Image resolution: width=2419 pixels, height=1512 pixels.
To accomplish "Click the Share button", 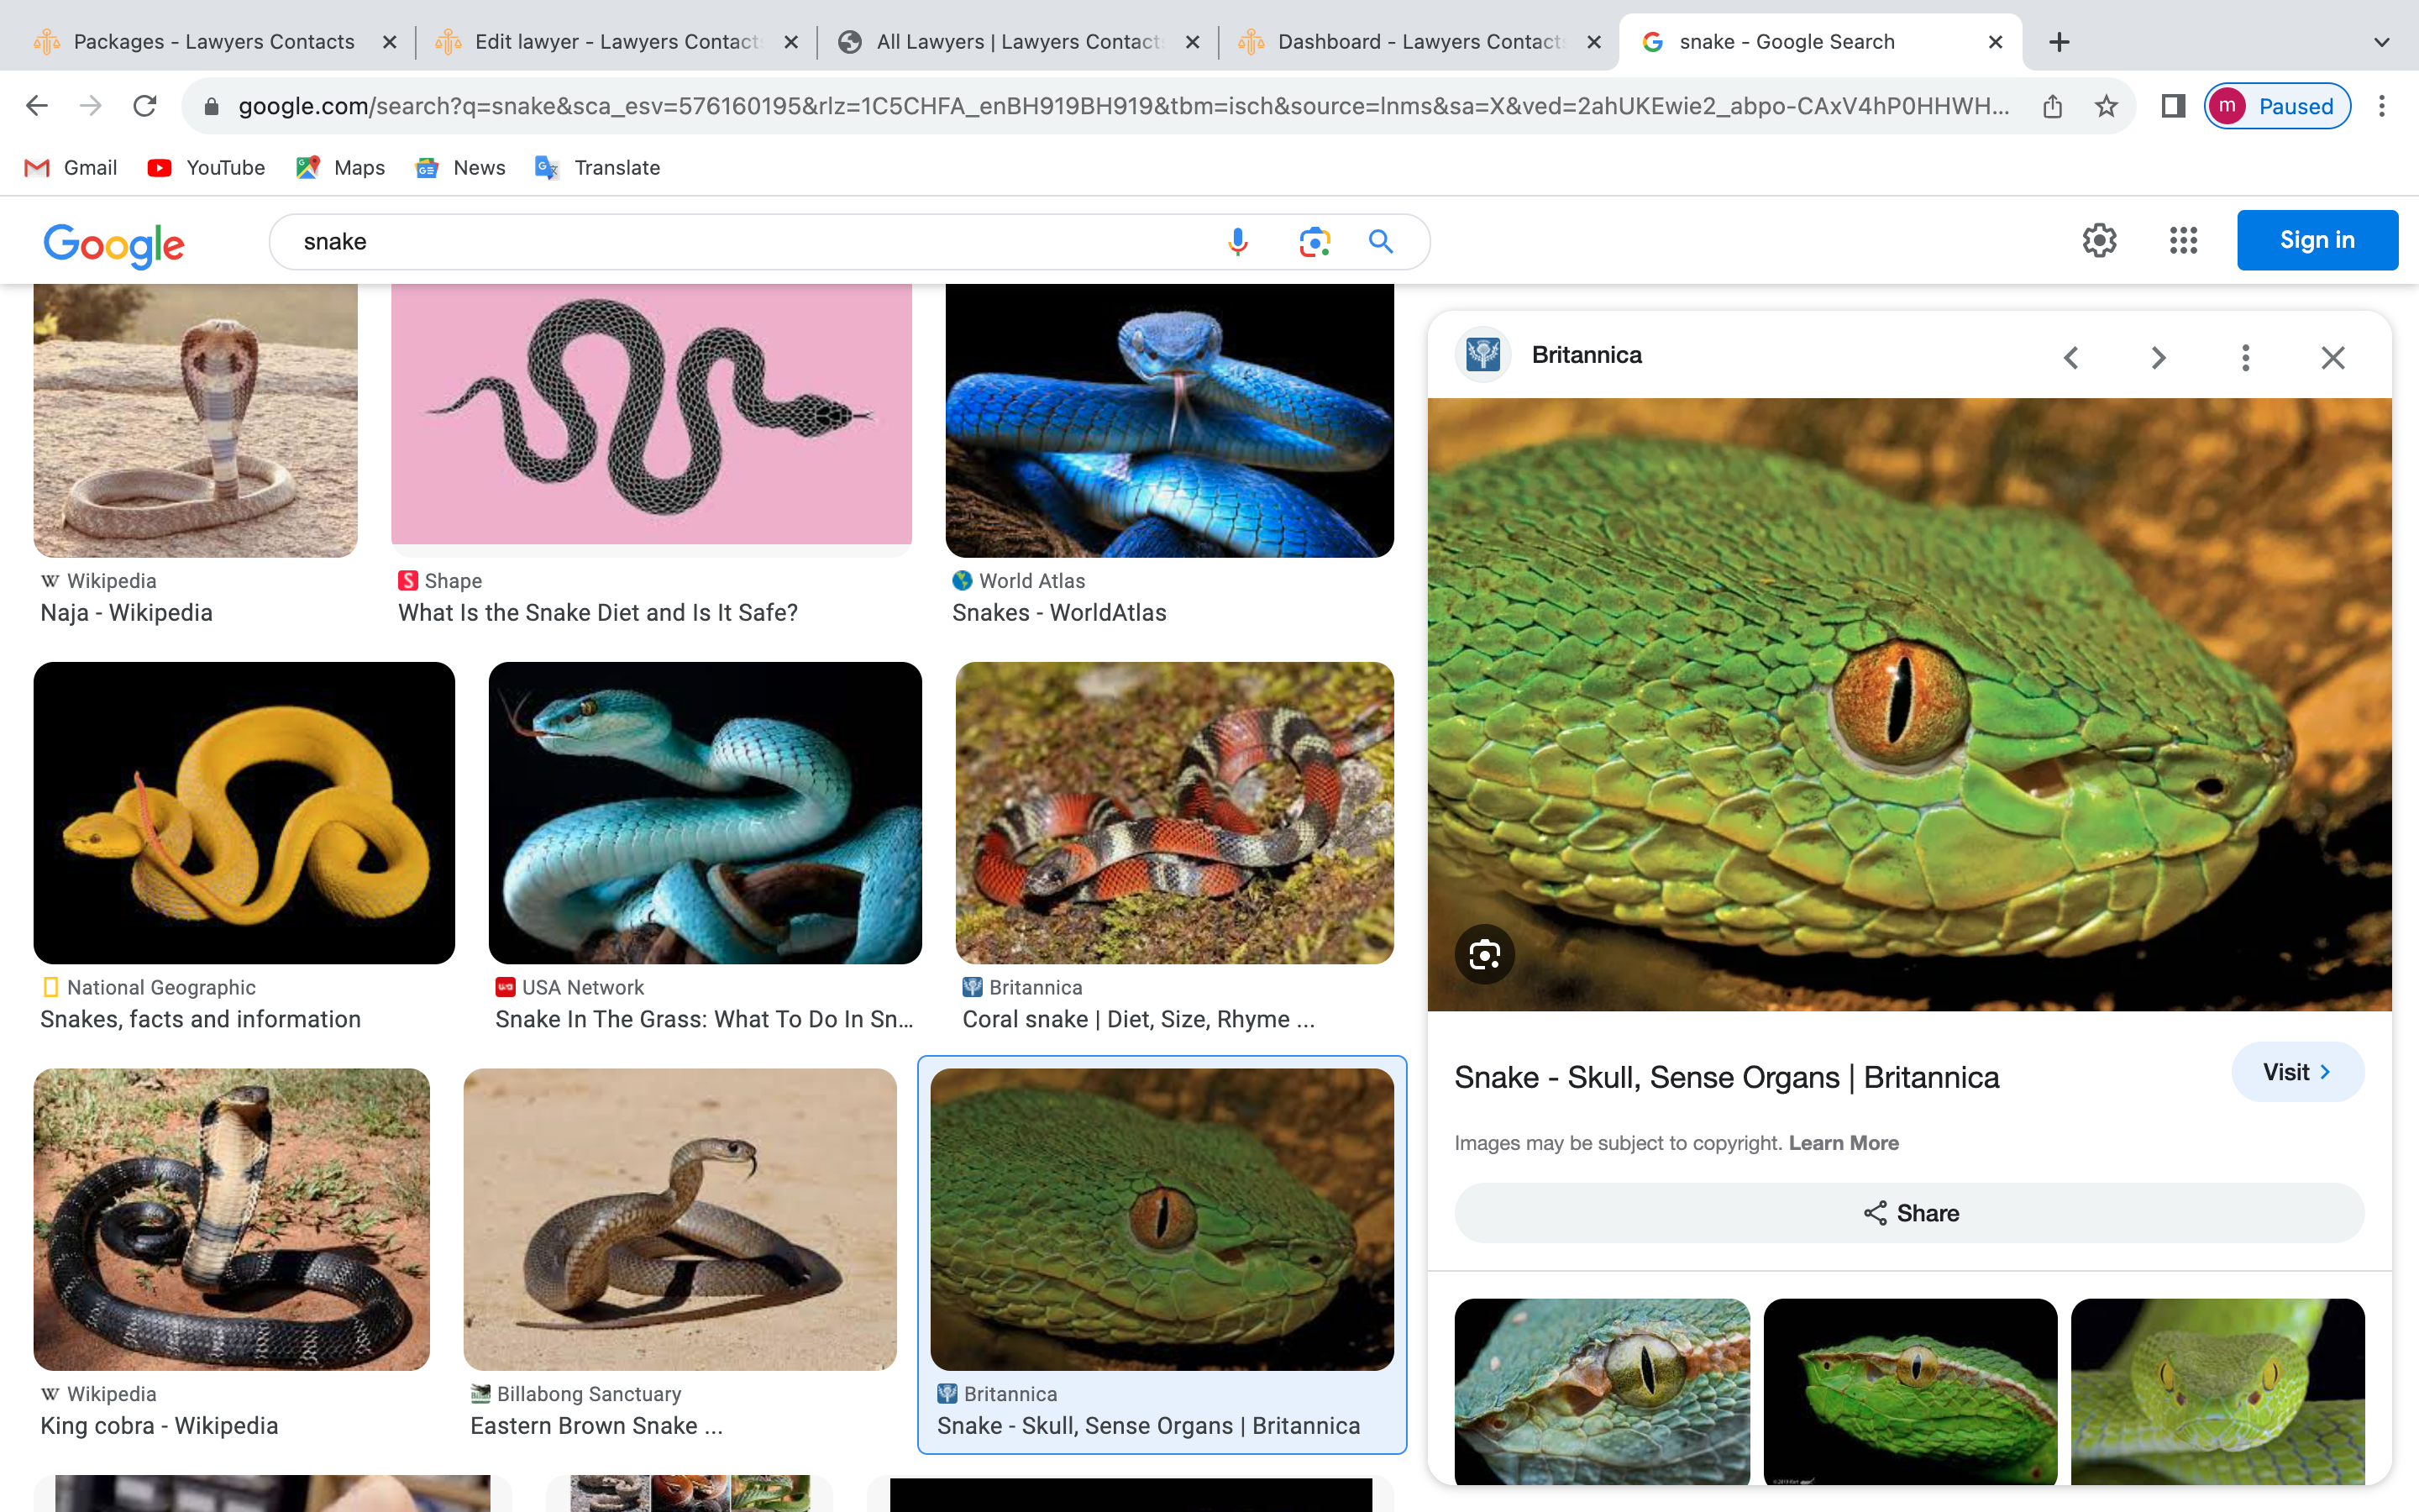I will [x=1909, y=1213].
